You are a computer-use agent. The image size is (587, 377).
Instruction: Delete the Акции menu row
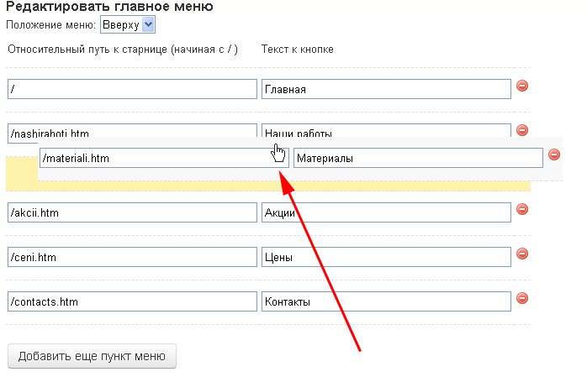point(521,210)
